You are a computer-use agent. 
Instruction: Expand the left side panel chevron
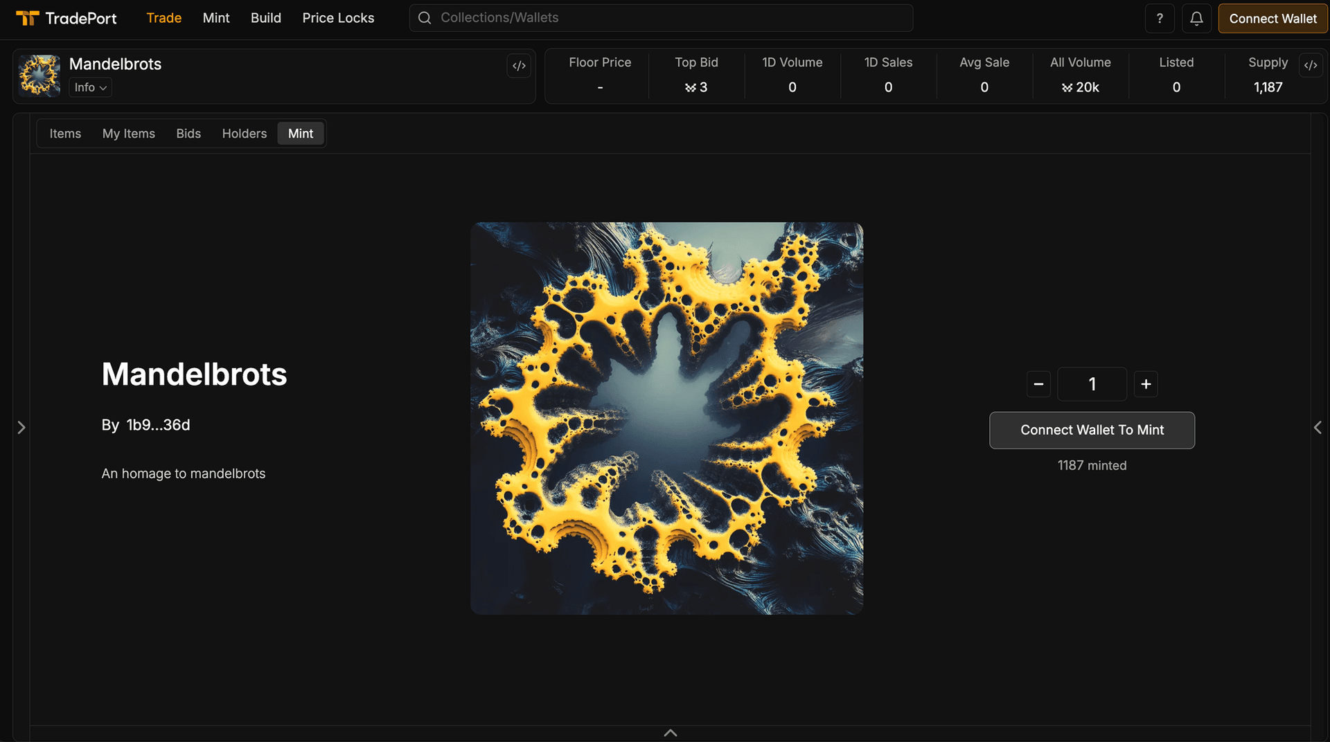point(21,428)
